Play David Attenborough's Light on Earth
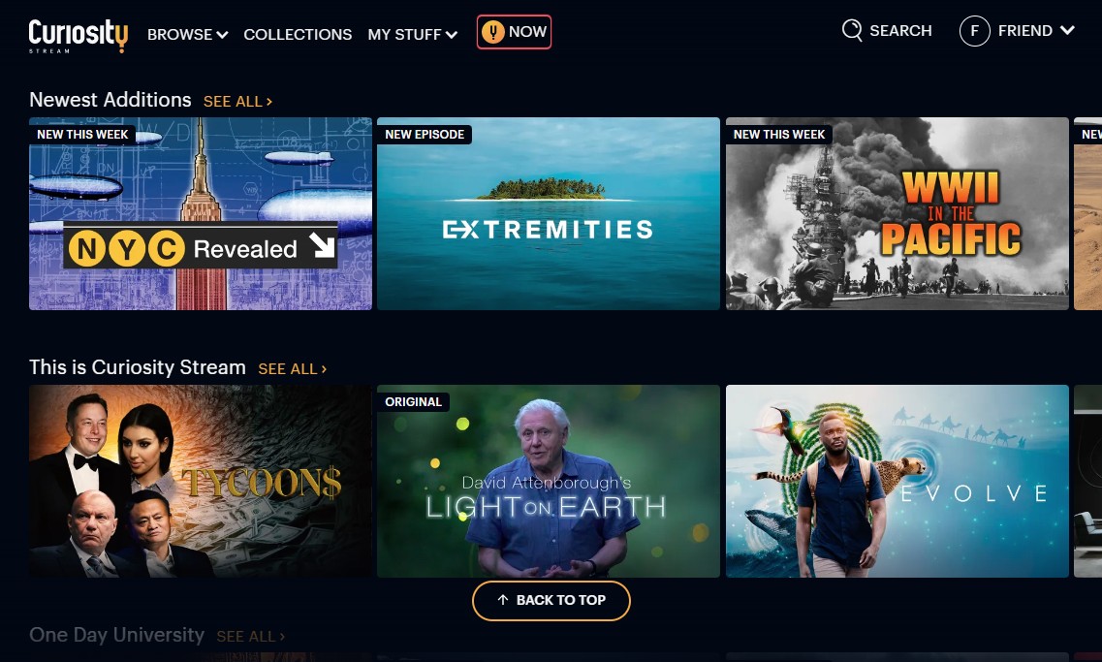 click(x=549, y=482)
